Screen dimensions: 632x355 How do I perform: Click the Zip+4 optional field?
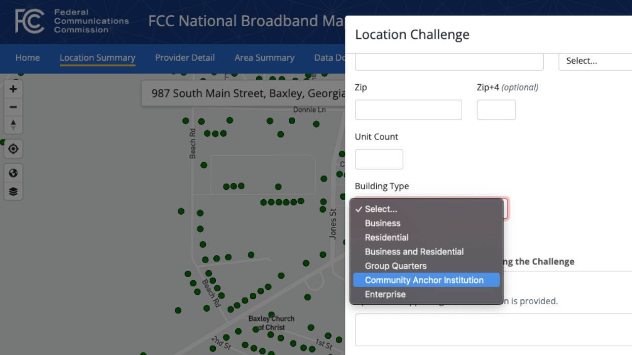coord(496,110)
